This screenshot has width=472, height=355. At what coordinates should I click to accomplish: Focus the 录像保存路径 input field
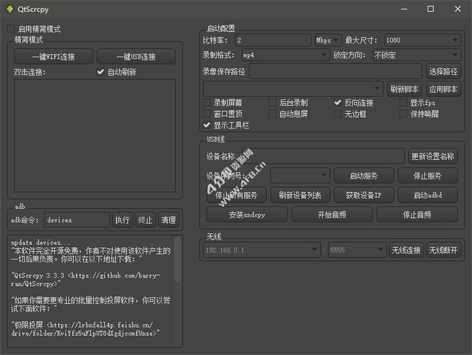[336, 71]
